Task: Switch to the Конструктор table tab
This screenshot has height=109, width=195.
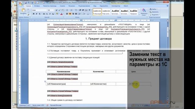Action: 116,6
